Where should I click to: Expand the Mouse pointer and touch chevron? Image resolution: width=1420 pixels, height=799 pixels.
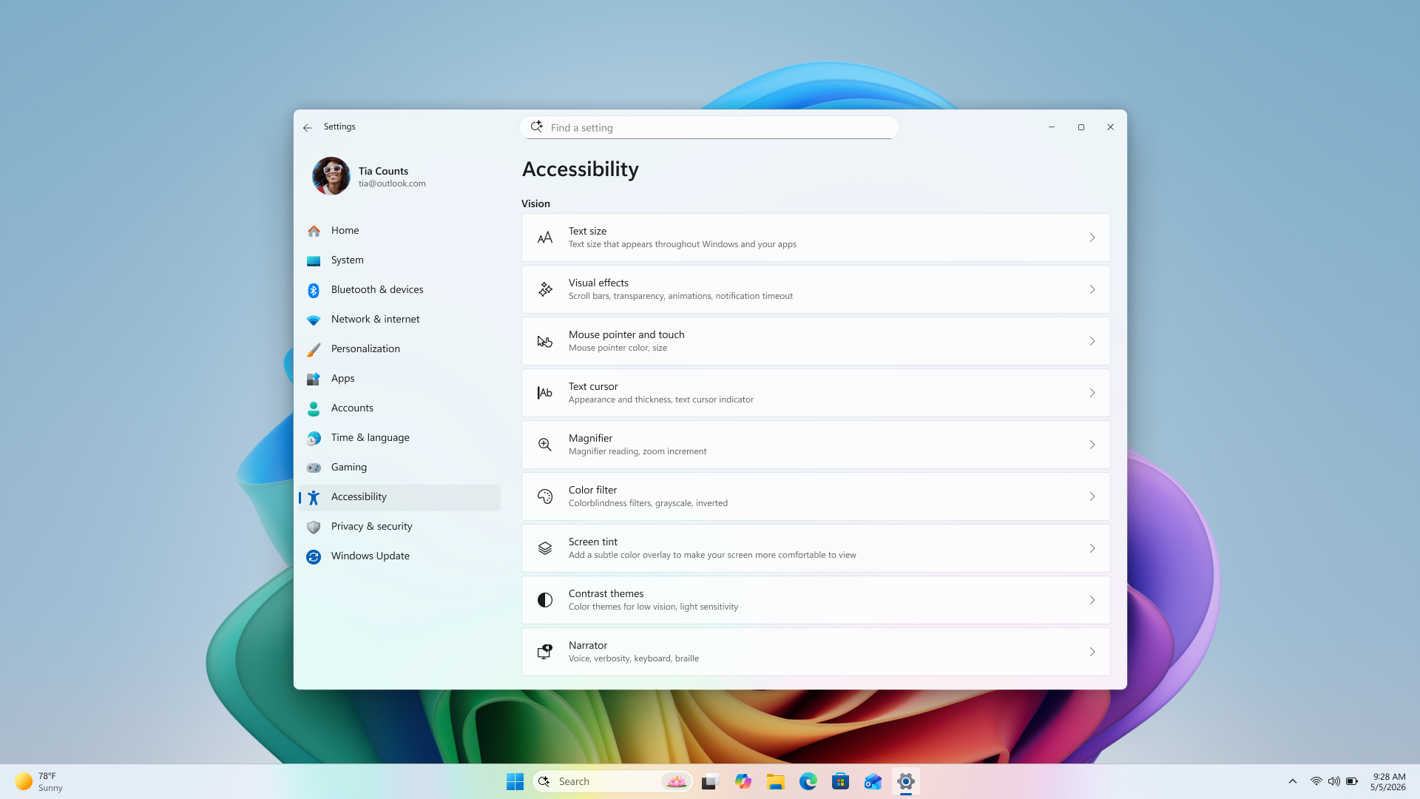click(1092, 341)
